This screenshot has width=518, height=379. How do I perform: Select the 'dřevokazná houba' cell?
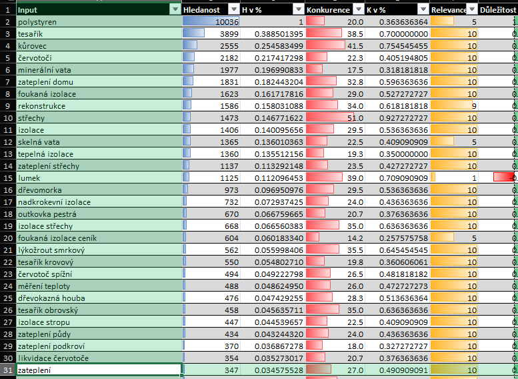coord(98,298)
